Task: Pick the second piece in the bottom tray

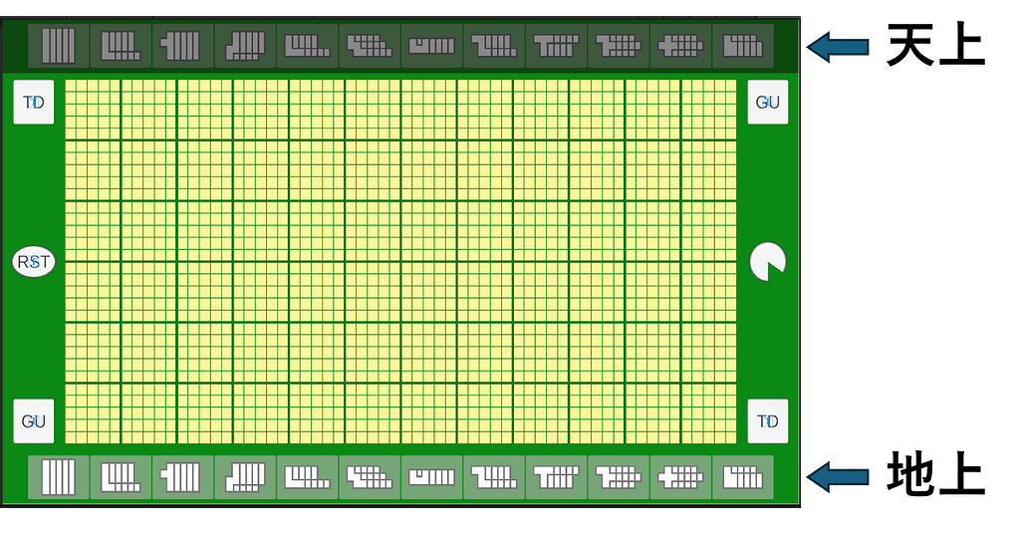Action: (122, 477)
